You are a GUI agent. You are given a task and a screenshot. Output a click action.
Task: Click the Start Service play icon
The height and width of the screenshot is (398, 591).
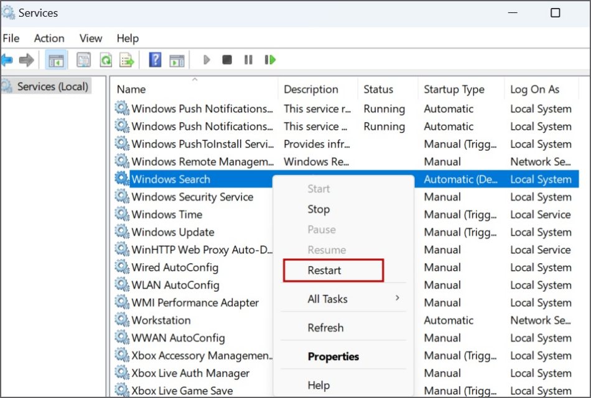[206, 60]
